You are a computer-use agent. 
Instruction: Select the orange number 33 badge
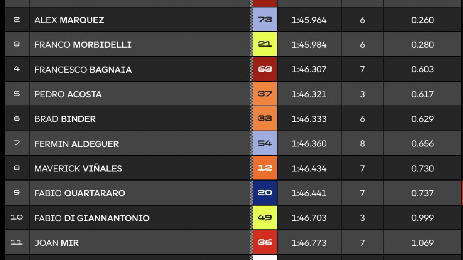point(265,119)
